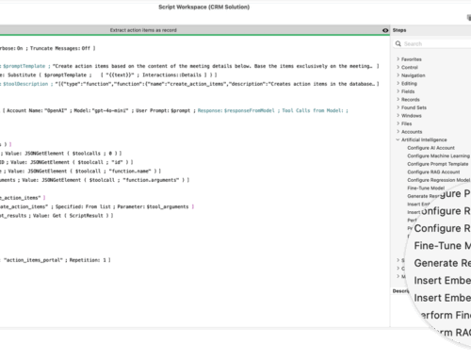Click the $toolDescription variable in script
Screen dimensions: 471x361
(x=25, y=84)
